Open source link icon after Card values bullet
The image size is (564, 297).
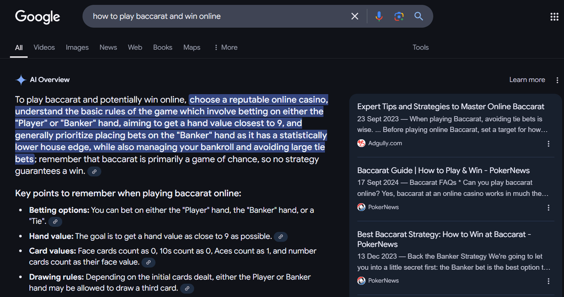pyautogui.click(x=148, y=263)
